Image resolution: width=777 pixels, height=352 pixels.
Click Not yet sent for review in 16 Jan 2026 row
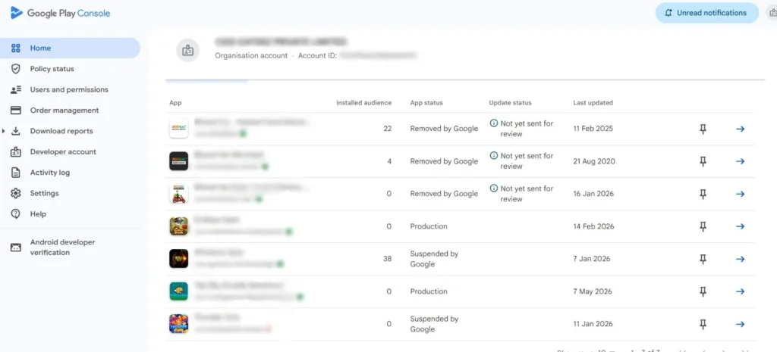point(527,194)
